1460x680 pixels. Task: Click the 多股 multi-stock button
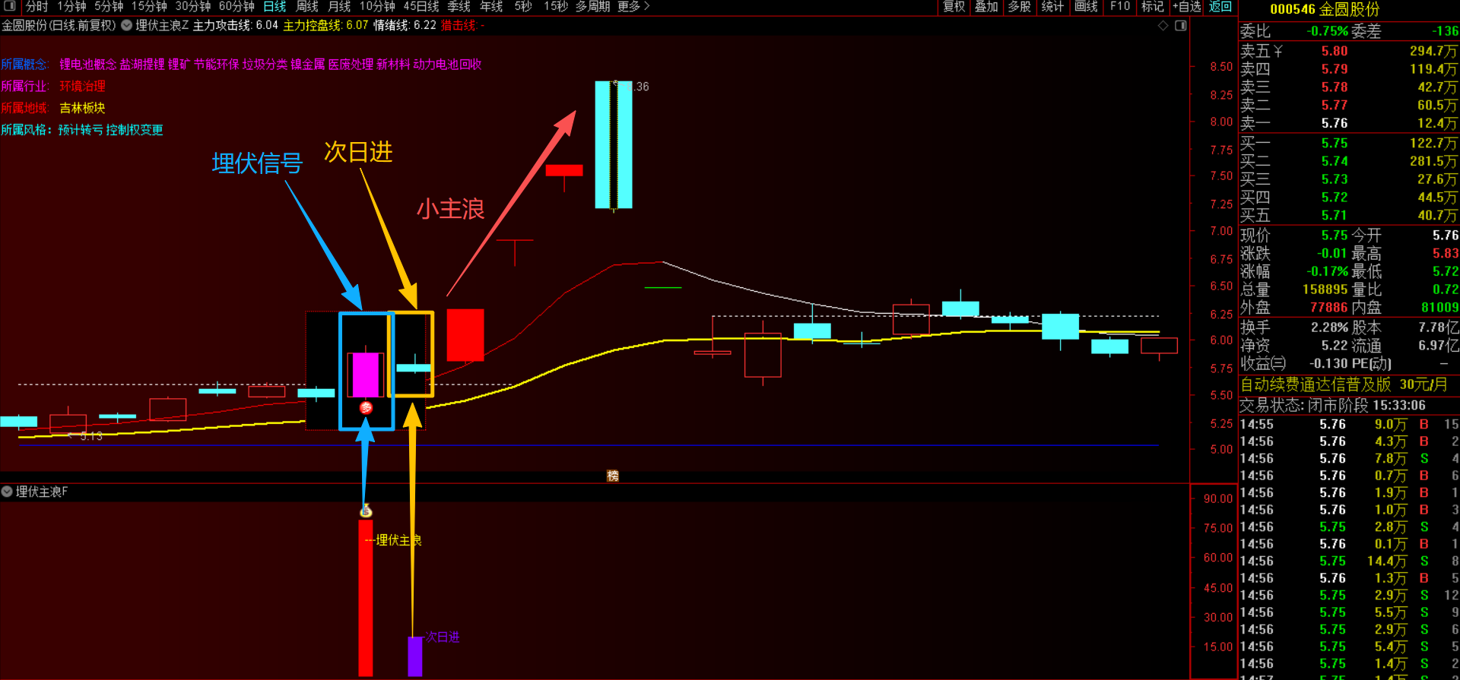click(x=1019, y=6)
